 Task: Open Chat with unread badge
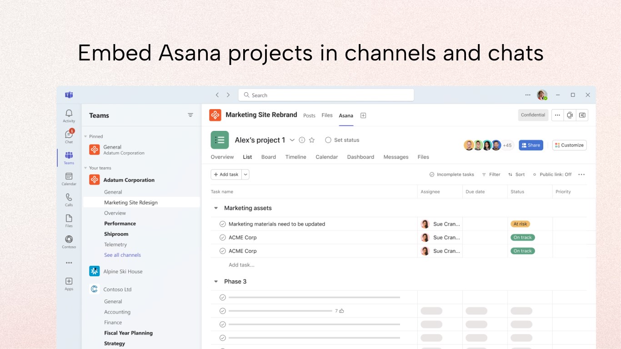pyautogui.click(x=69, y=136)
